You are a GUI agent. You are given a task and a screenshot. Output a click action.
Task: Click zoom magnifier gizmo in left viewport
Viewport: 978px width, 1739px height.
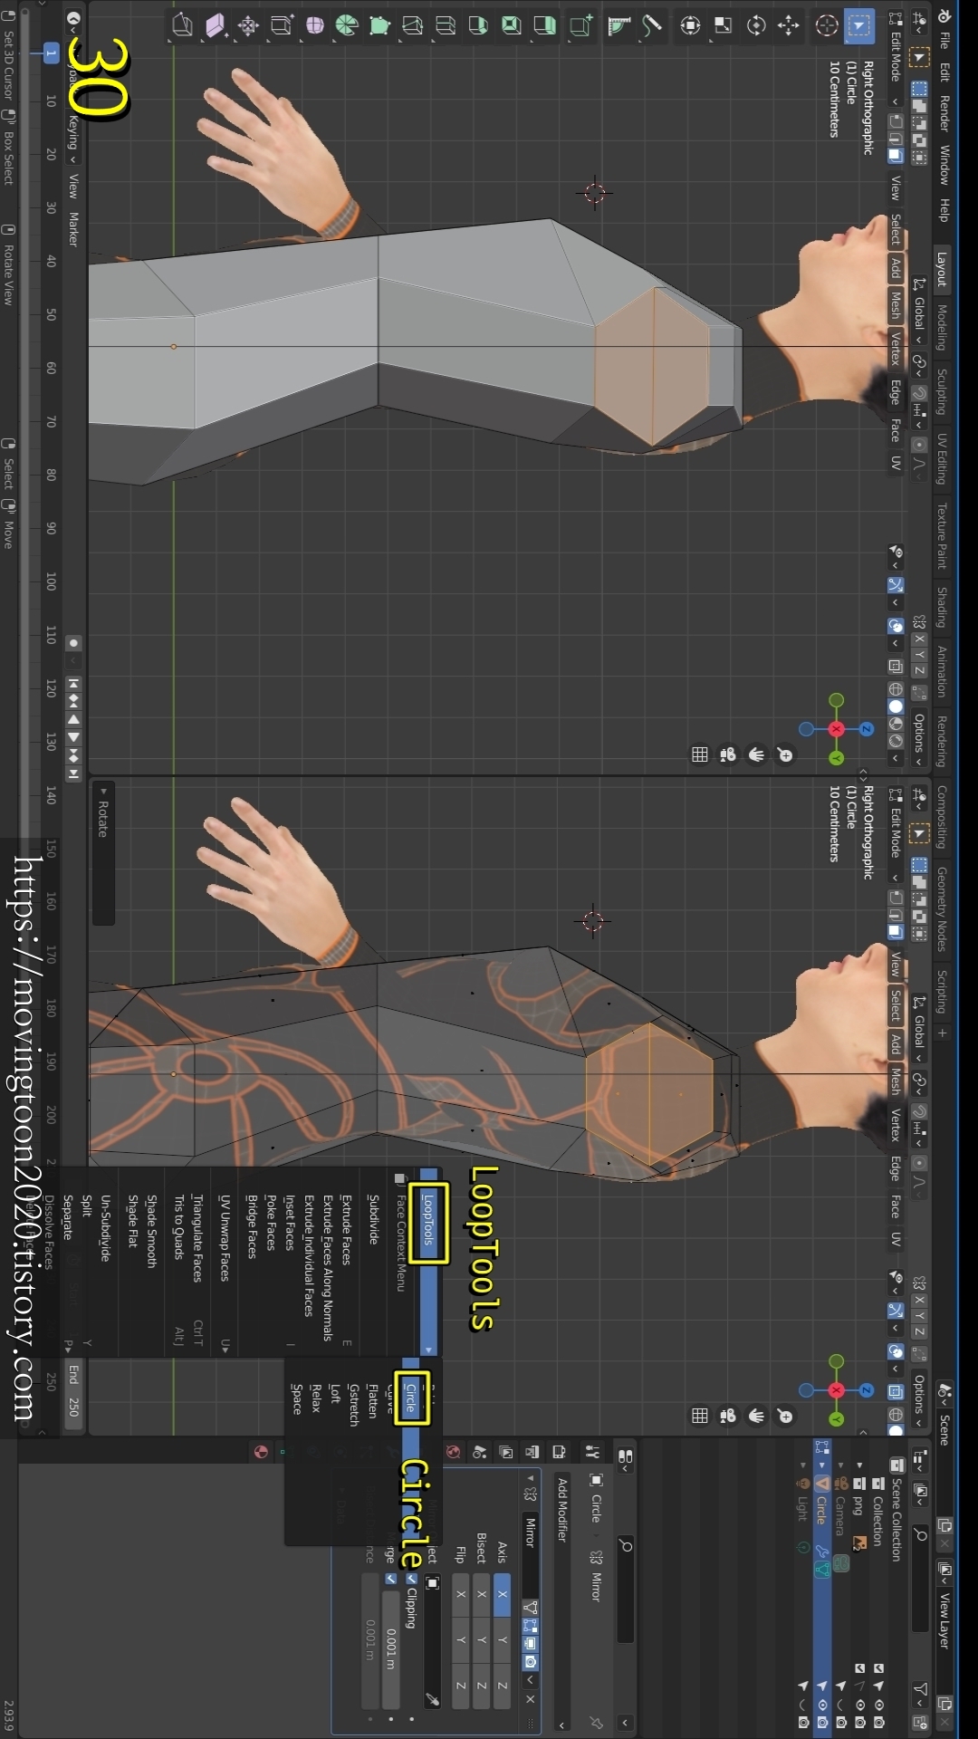(x=785, y=754)
